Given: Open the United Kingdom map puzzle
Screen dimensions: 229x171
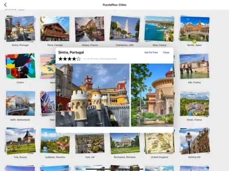Looking at the screenshot, I should coord(160,143).
